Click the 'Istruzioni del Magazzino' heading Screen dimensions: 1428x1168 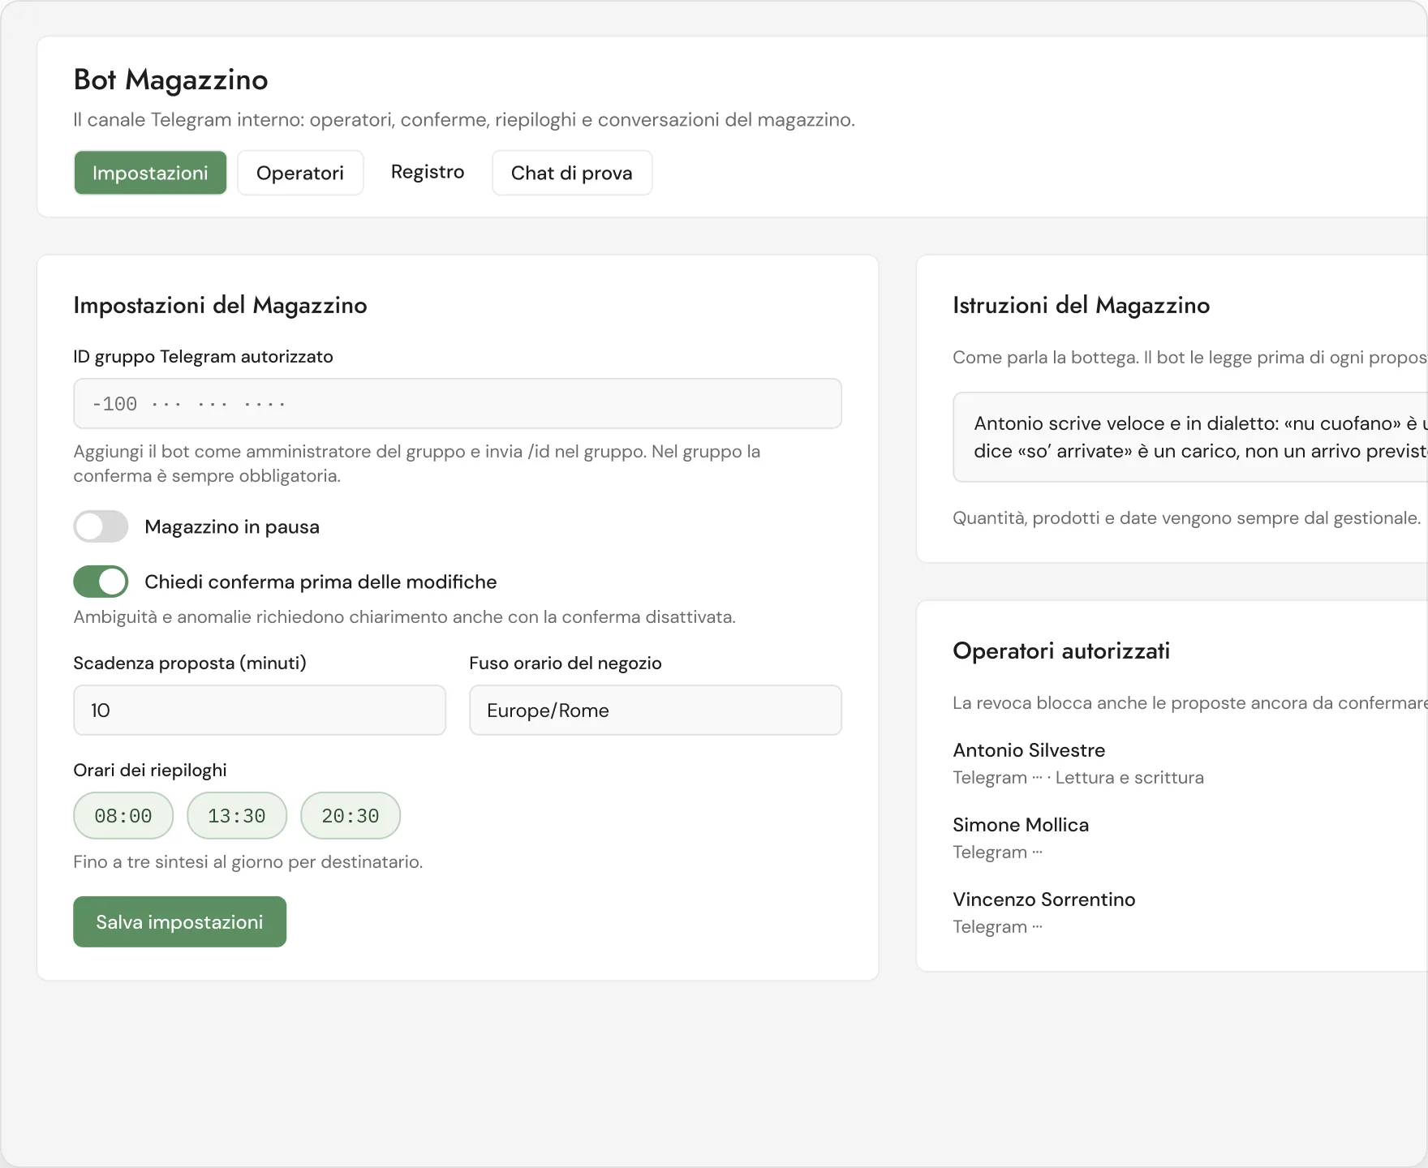point(1081,305)
